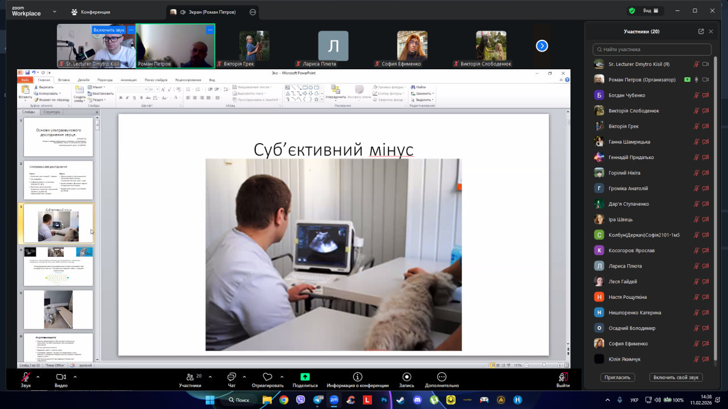Expand video options arrow beside camera
Viewport: 728px width, 409px height.
[75, 376]
